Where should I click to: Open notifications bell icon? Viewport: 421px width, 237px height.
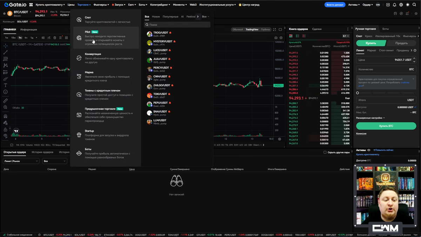394,5
